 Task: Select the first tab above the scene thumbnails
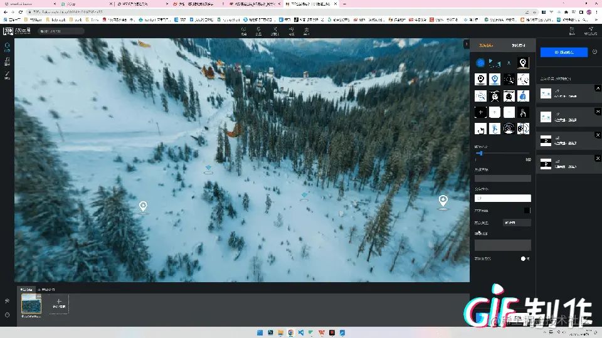pos(26,290)
